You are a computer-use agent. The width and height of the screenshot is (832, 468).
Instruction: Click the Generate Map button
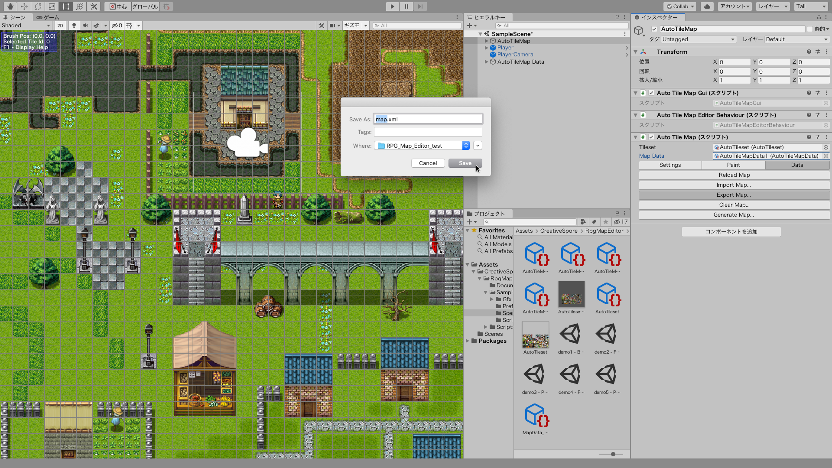click(x=734, y=215)
